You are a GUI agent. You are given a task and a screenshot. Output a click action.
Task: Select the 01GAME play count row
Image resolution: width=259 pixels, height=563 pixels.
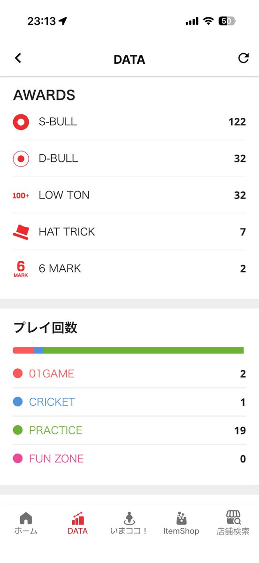point(129,373)
